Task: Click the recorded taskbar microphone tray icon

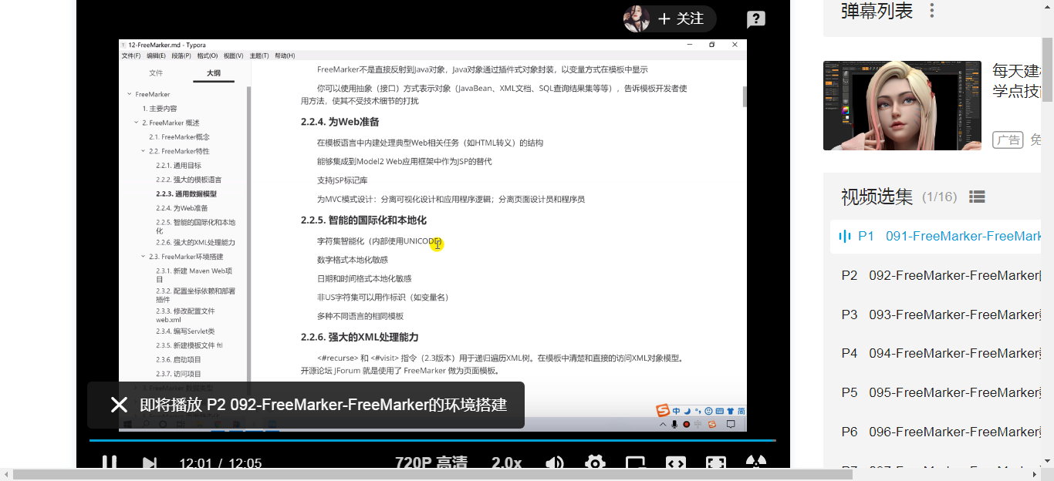Action: [x=674, y=424]
